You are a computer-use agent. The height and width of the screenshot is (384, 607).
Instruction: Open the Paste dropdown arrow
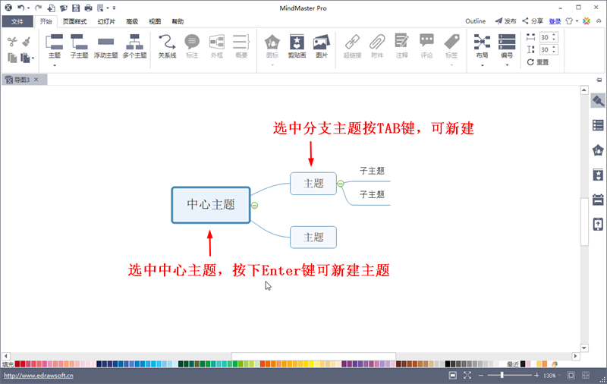coord(33,58)
